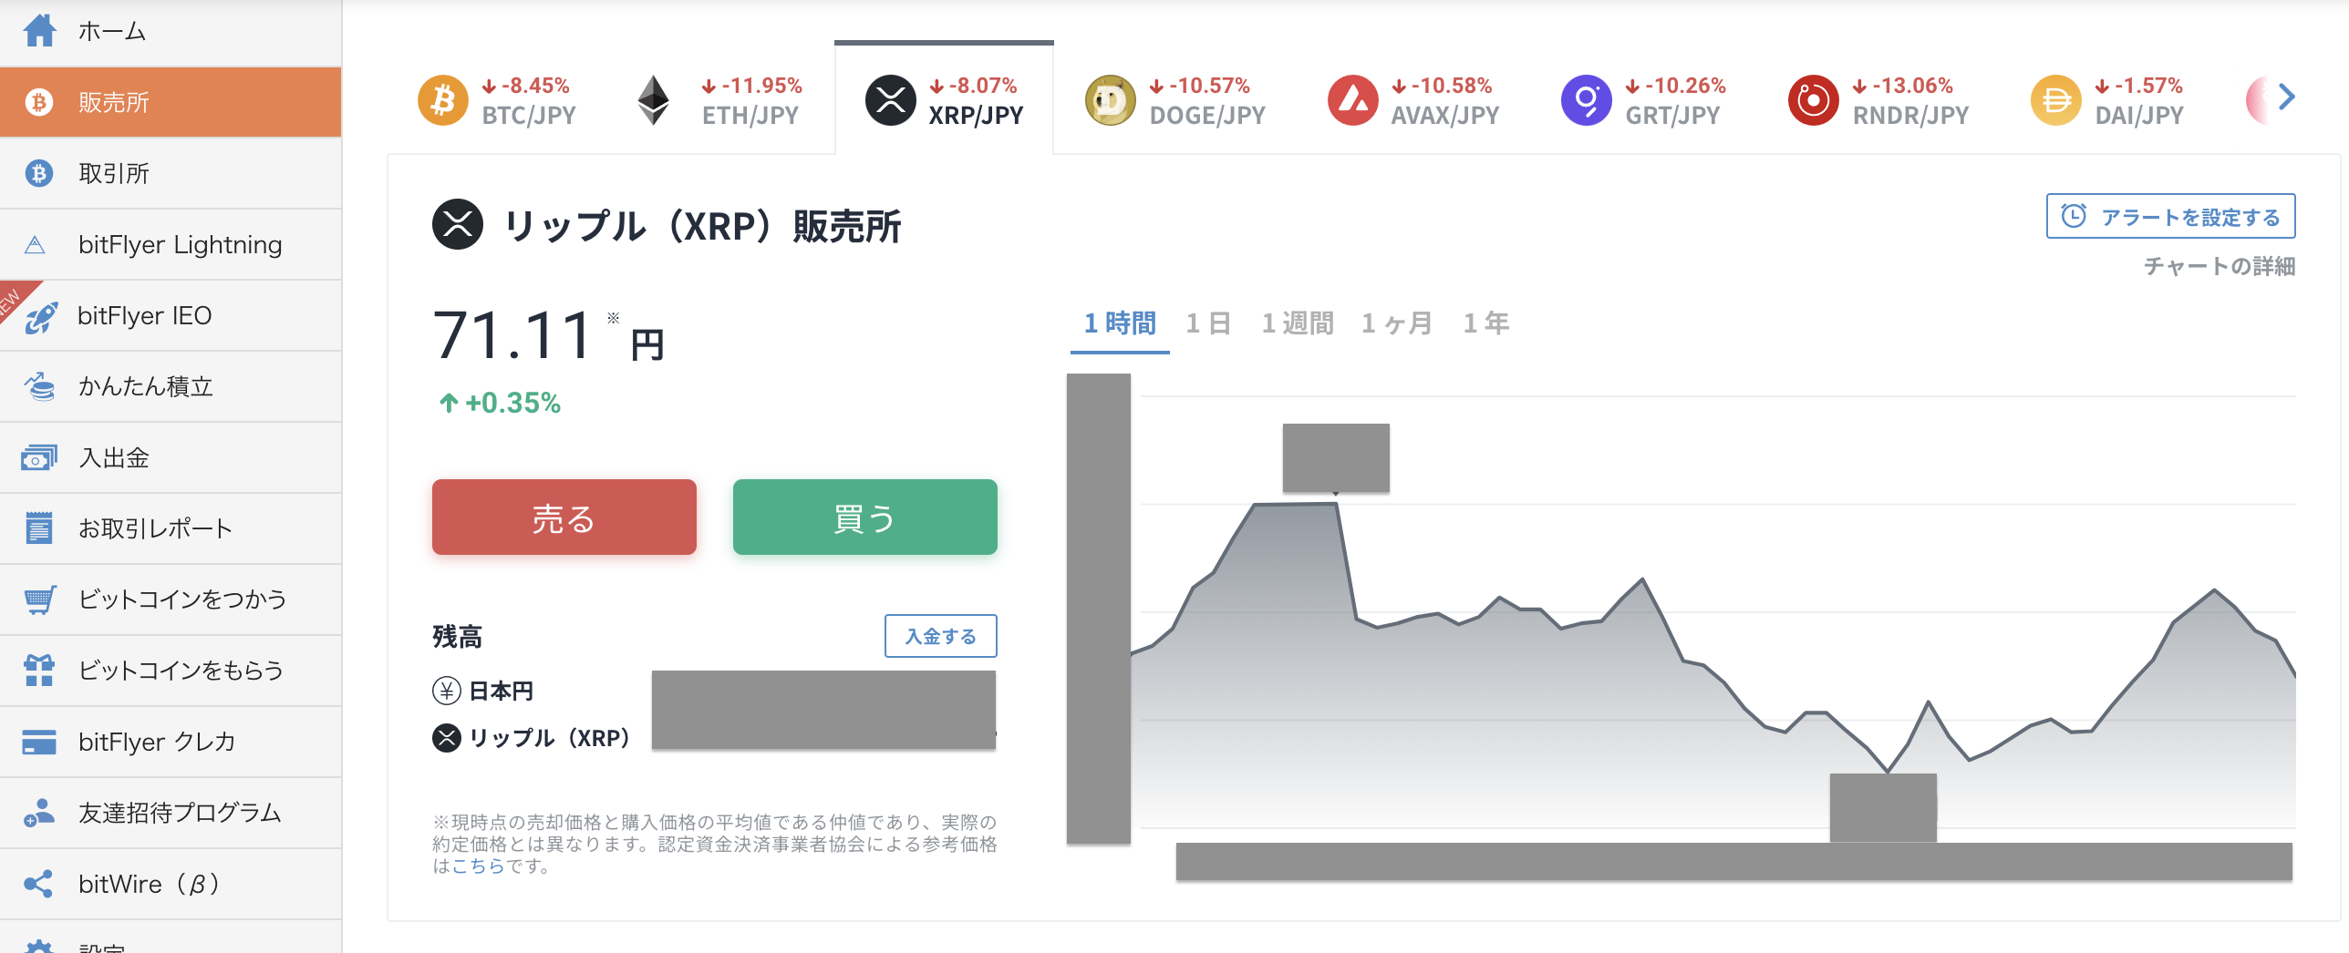Select the Ethereum diamond icon

(x=653, y=100)
